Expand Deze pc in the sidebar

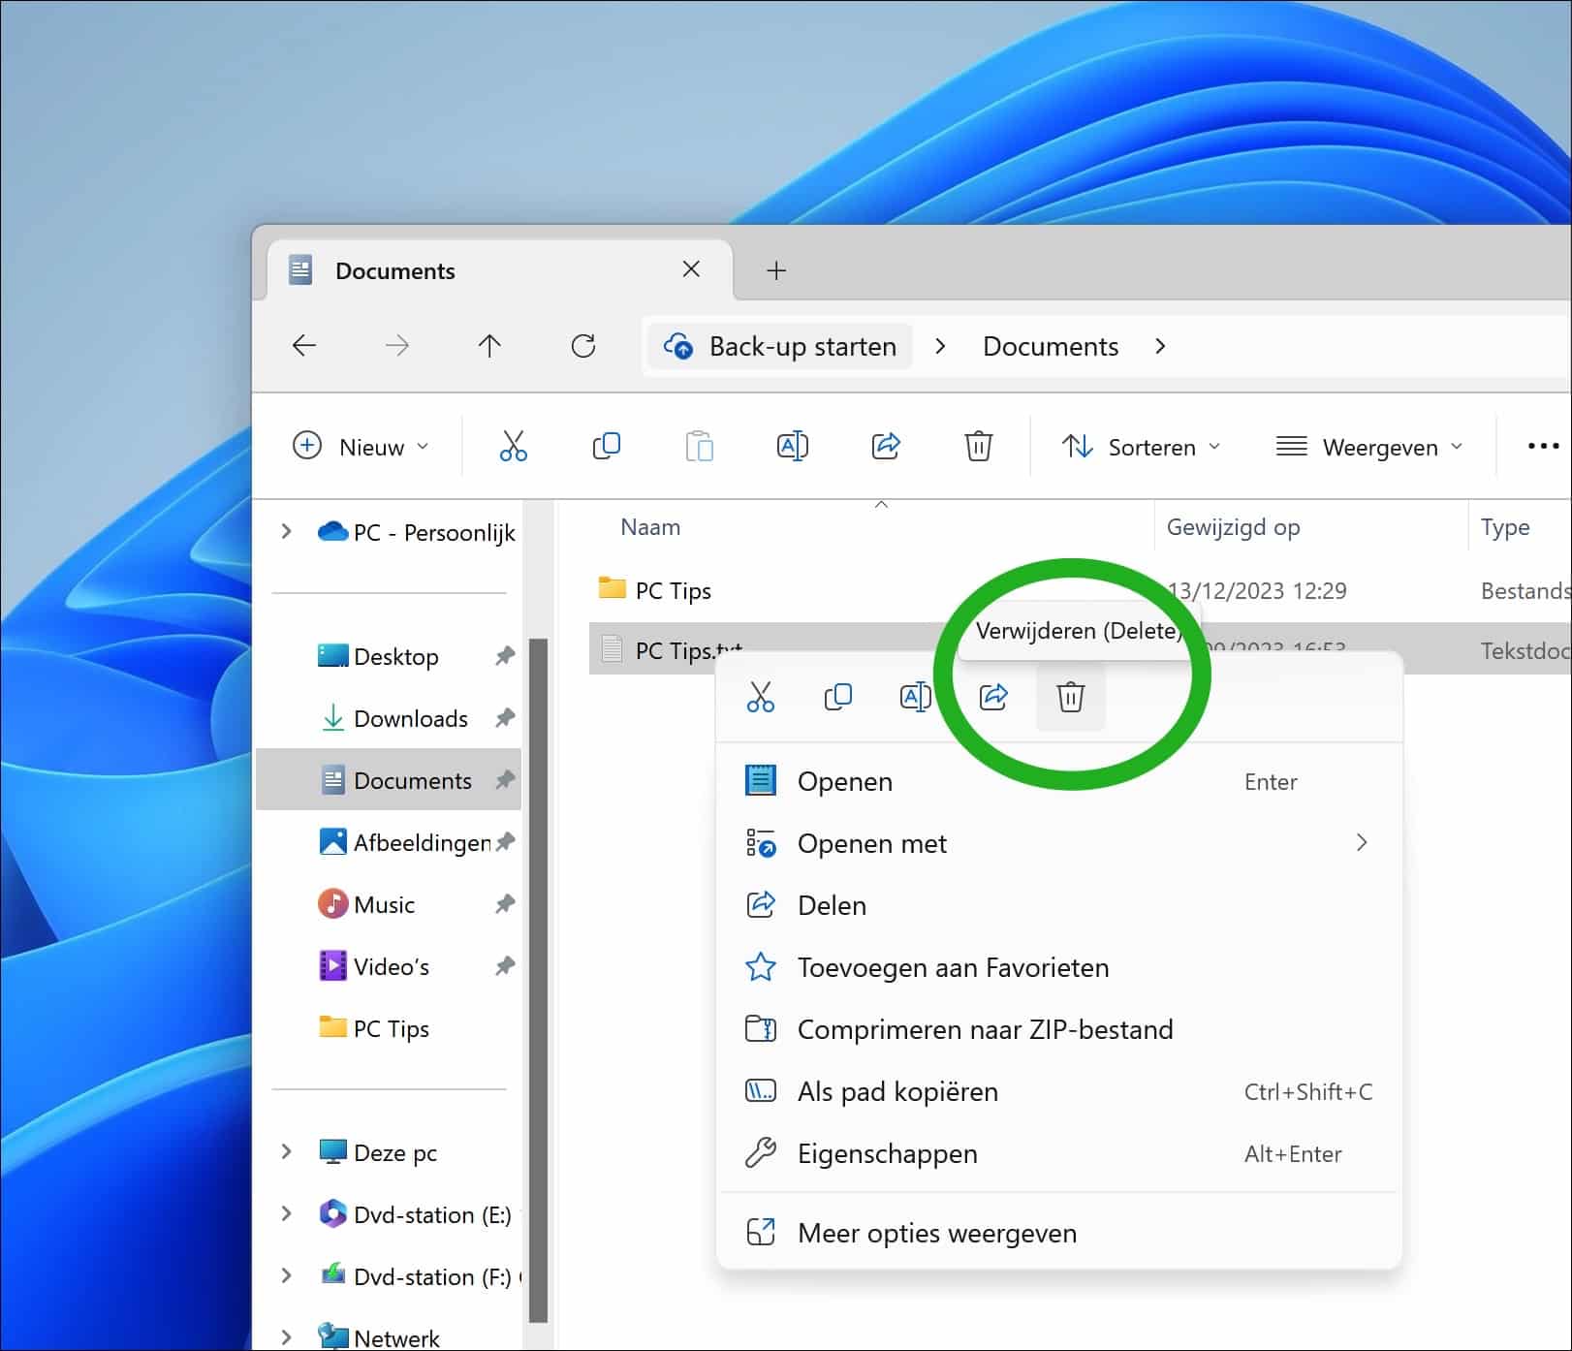pos(286,1152)
